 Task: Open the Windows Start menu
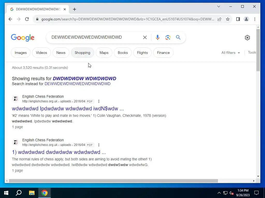(x=6, y=193)
